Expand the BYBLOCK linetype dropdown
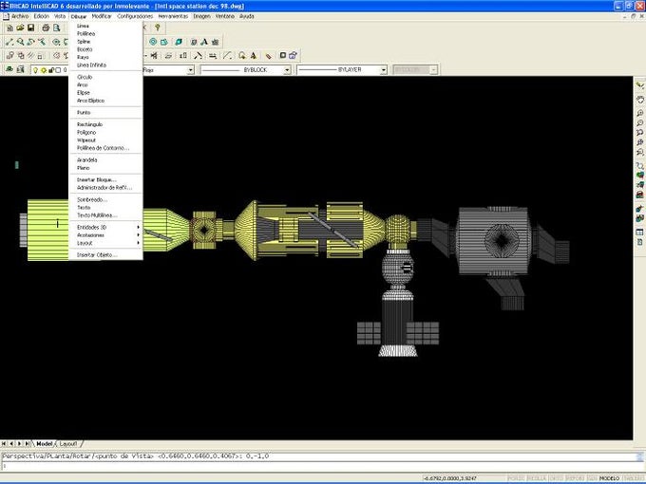 click(287, 70)
